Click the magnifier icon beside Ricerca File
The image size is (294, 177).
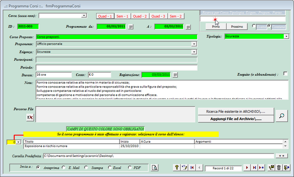[x=282, y=116]
